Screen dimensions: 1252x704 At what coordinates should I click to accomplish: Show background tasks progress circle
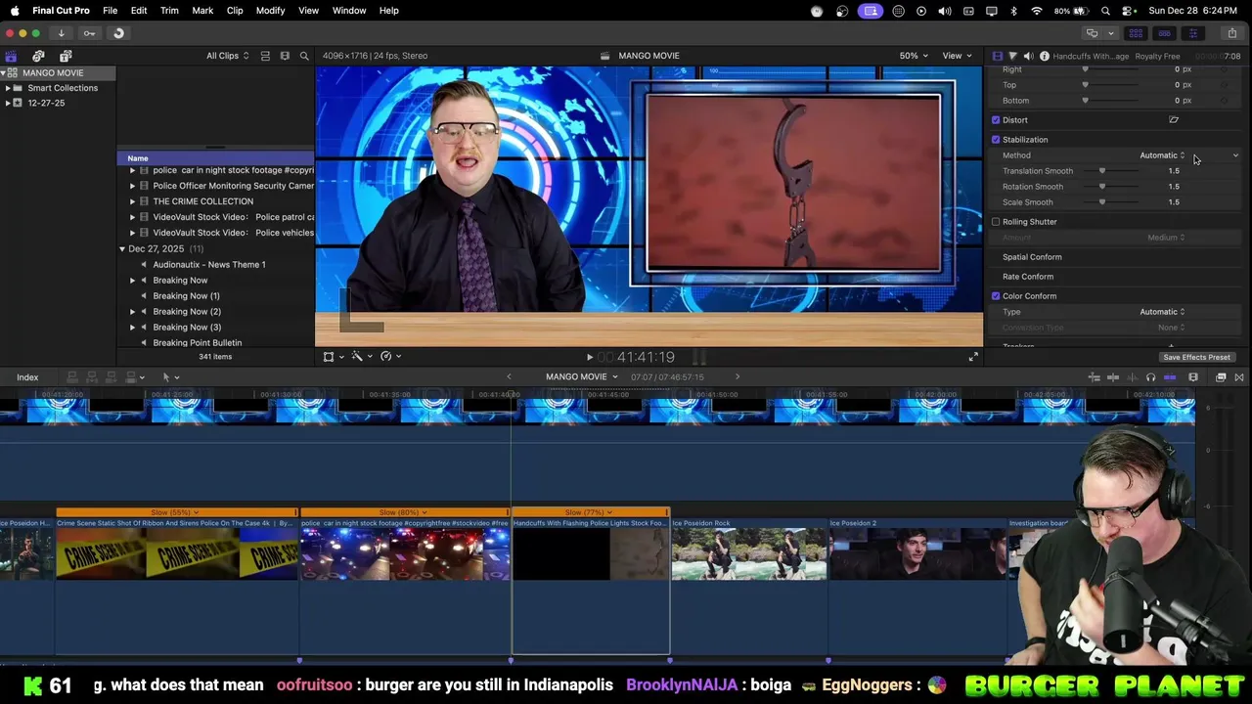click(118, 33)
